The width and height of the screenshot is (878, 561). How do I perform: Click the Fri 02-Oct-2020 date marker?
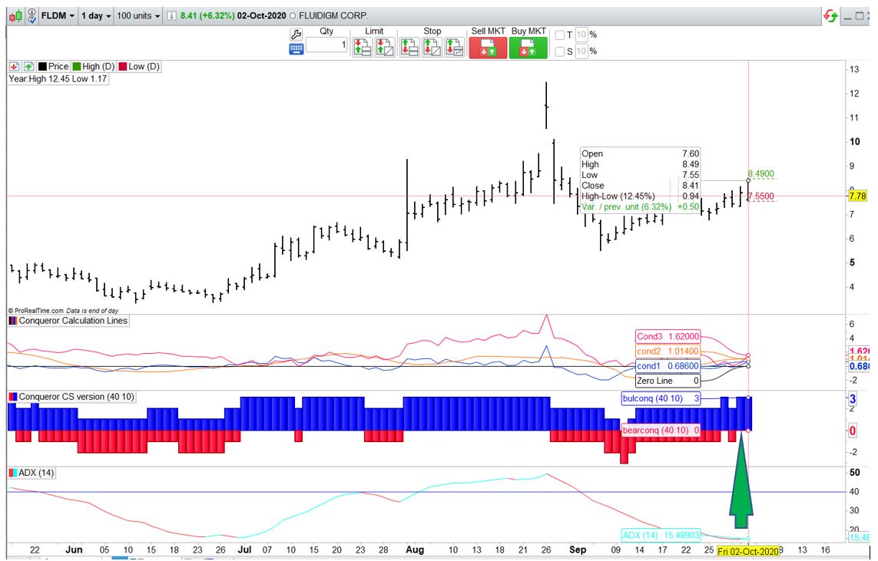[749, 552]
